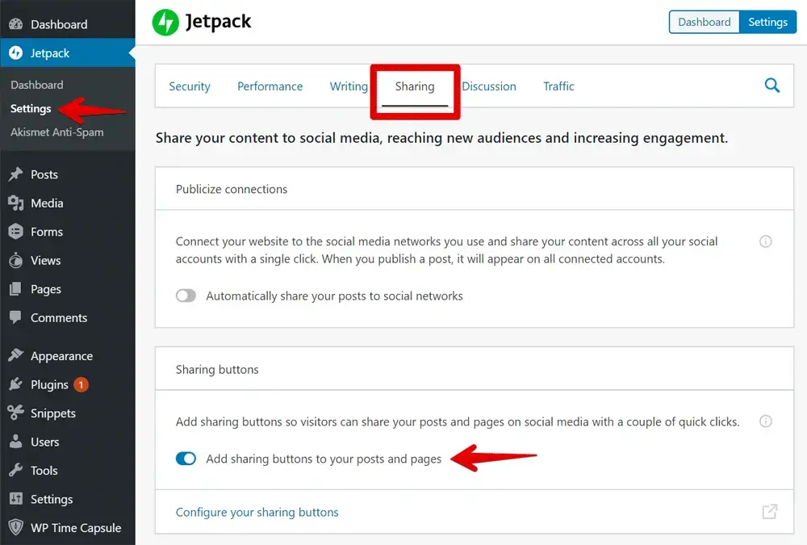
Task: Click the Publicize connections heading
Action: coord(232,189)
